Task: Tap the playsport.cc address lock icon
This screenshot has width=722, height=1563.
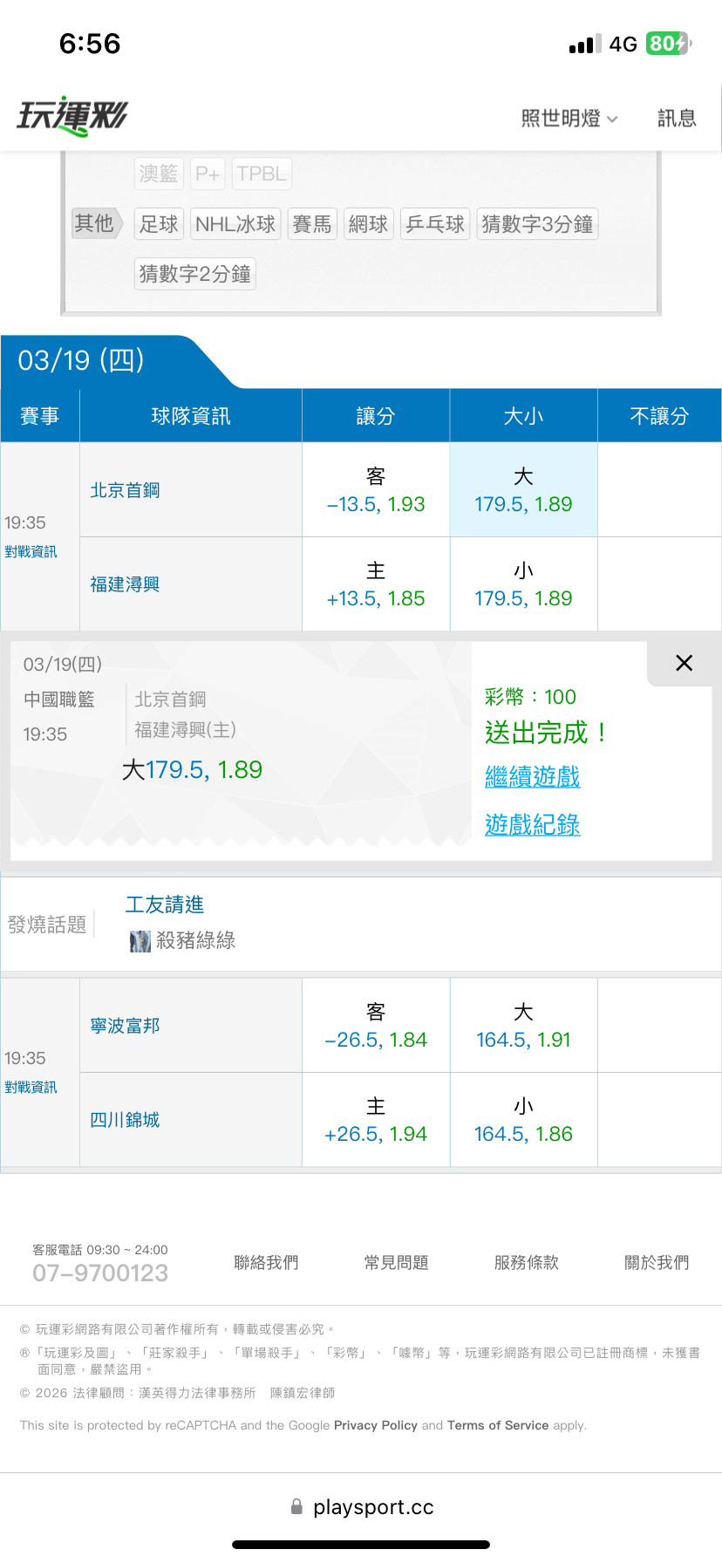Action: 296,1506
